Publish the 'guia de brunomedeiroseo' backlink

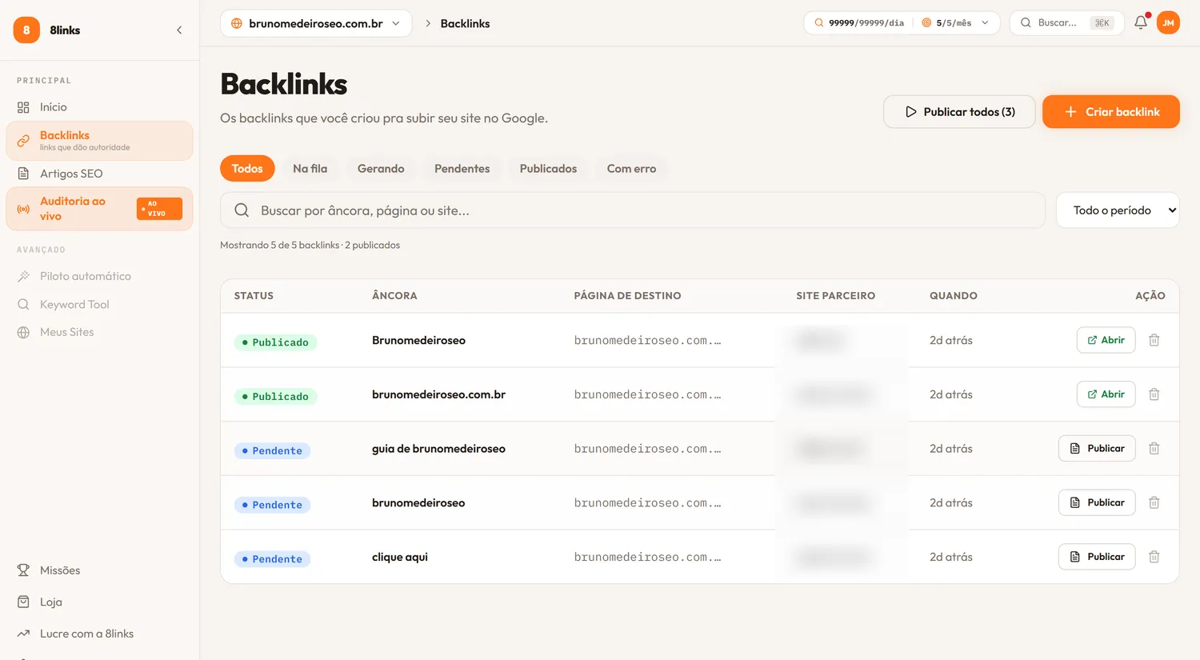[x=1097, y=449]
